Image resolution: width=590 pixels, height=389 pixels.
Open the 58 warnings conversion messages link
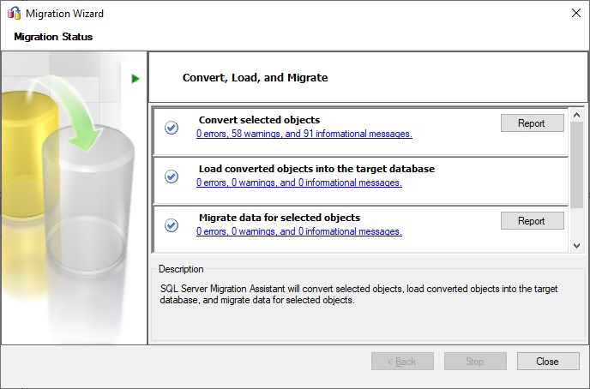click(304, 134)
